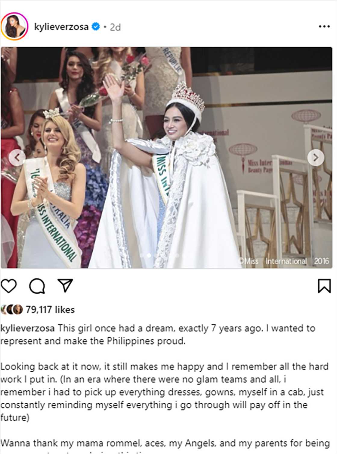Open kylieverzosa from the caption username
Image resolution: width=337 pixels, height=454 pixels.
[28, 328]
